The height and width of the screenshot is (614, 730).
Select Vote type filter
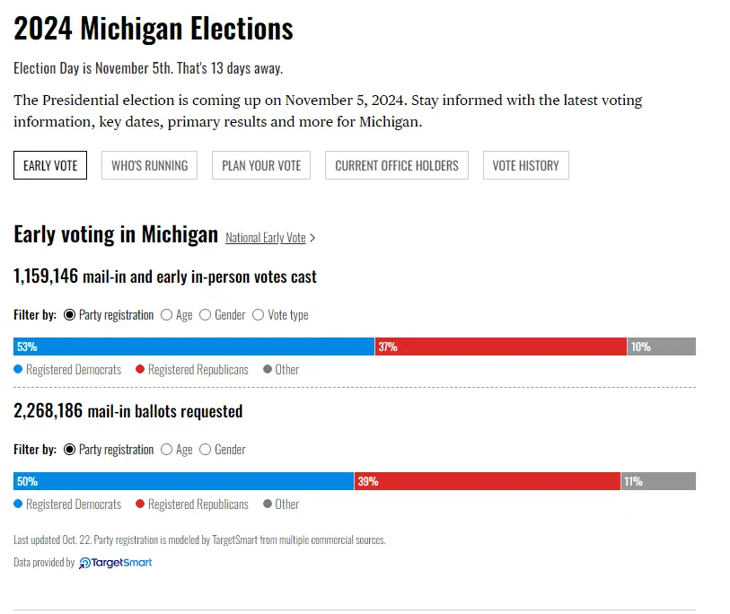click(x=259, y=315)
